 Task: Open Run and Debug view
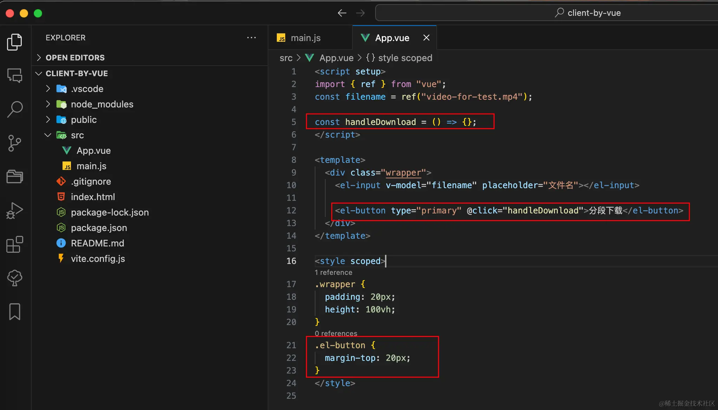tap(15, 211)
